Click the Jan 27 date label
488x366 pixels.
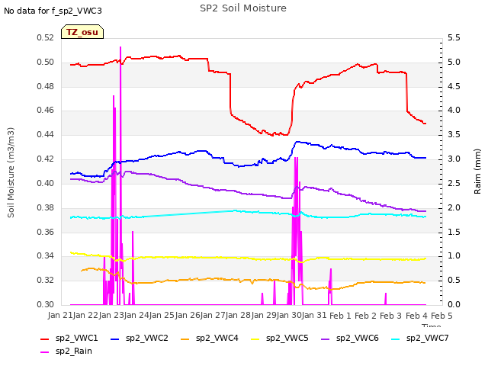213,316
